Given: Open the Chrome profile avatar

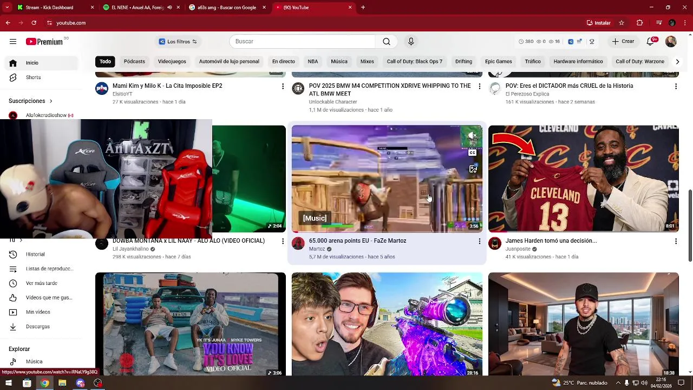Looking at the screenshot, I should pos(672,23).
